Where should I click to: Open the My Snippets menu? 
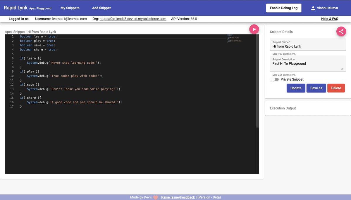click(70, 8)
